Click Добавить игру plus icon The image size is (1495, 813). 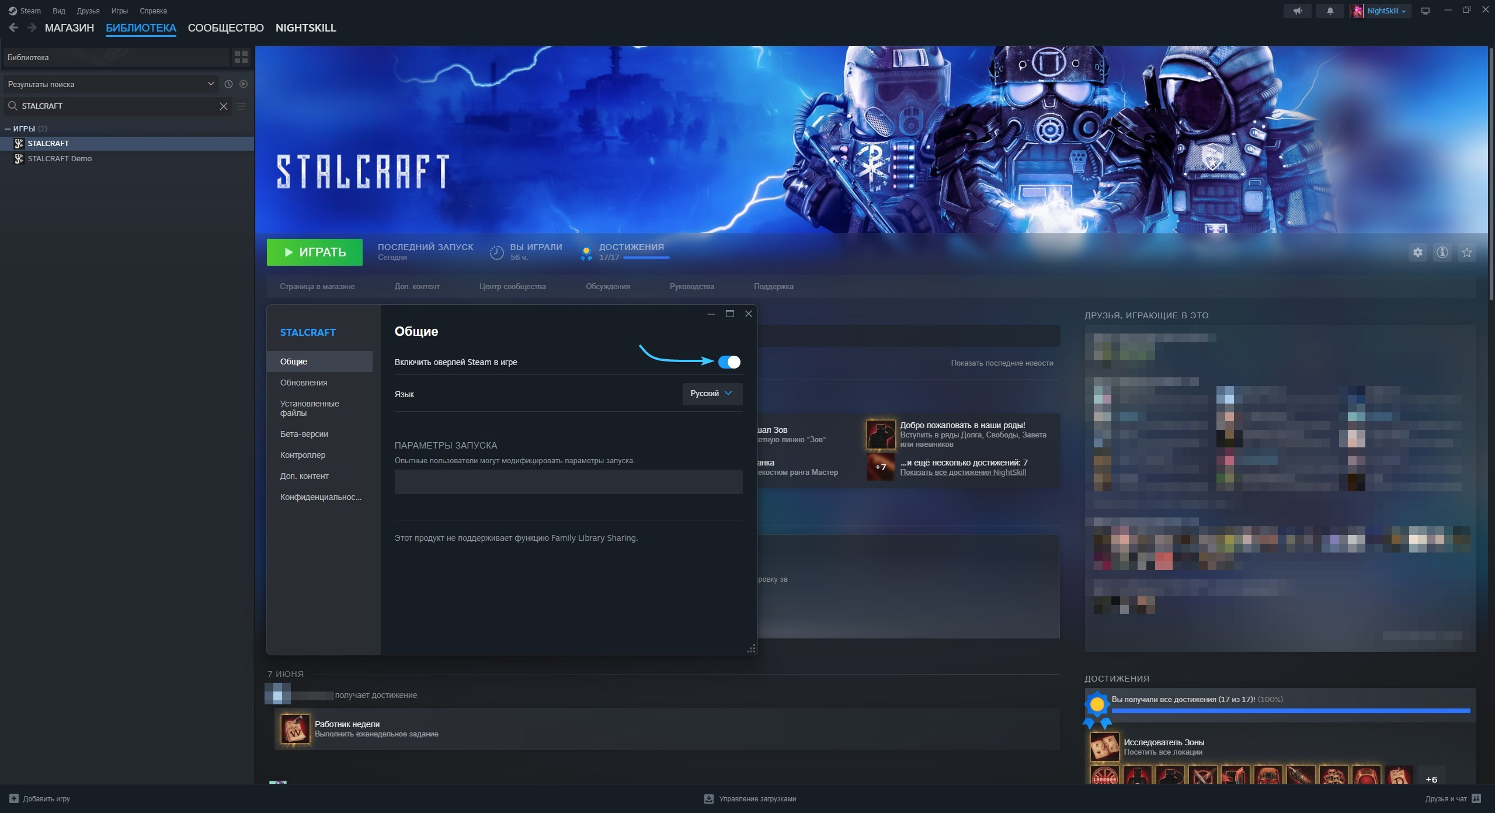point(14,798)
